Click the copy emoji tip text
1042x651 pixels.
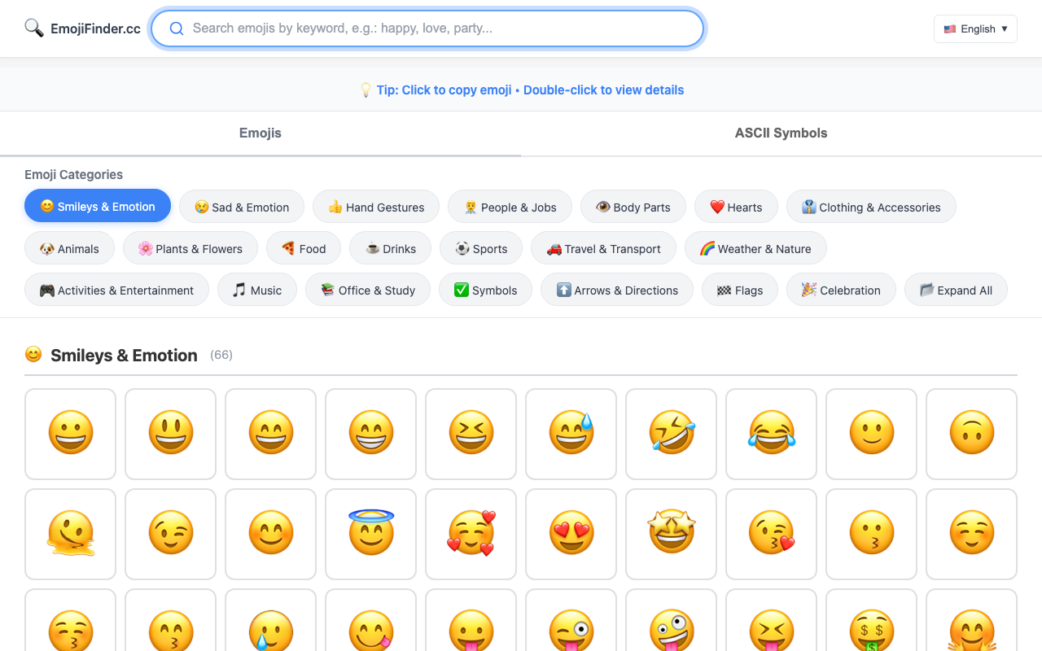pyautogui.click(x=521, y=90)
